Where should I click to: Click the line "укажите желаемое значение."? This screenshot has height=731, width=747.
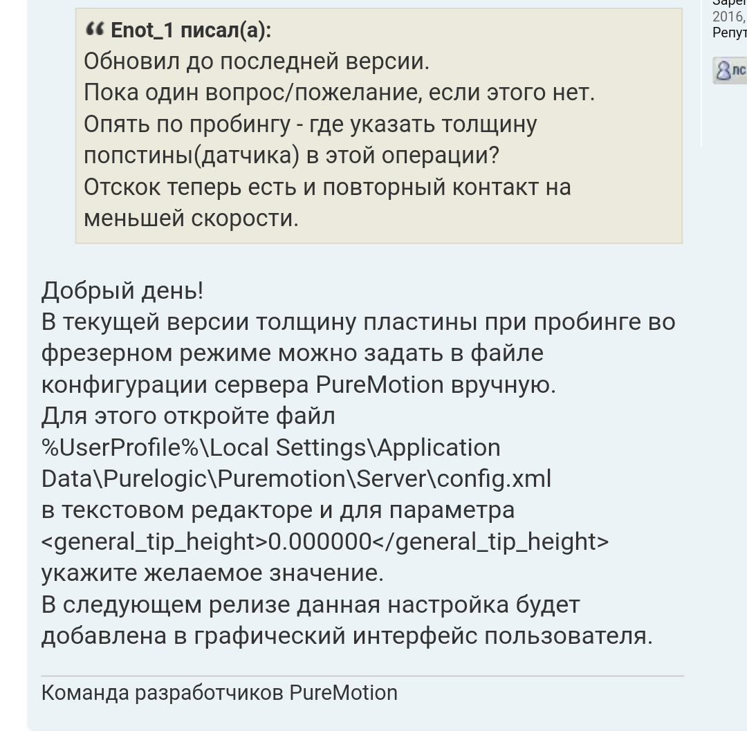212,573
